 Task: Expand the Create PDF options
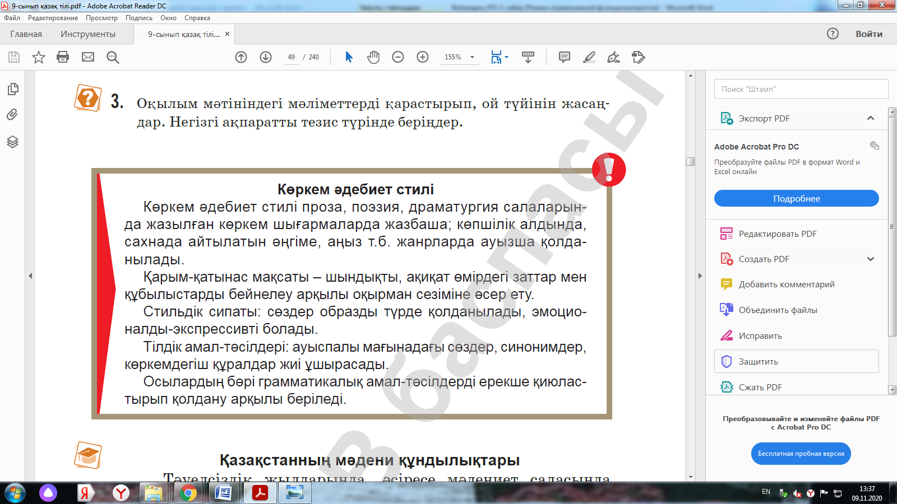tap(870, 259)
